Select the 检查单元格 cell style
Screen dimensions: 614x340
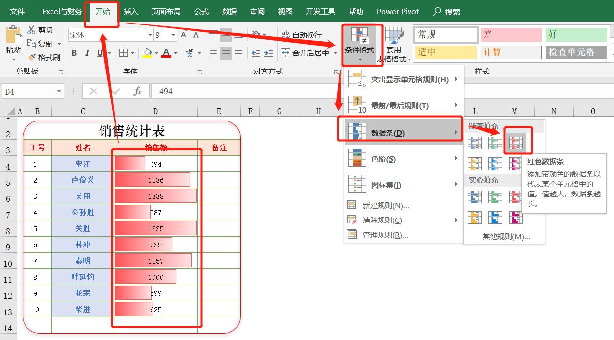tap(576, 52)
